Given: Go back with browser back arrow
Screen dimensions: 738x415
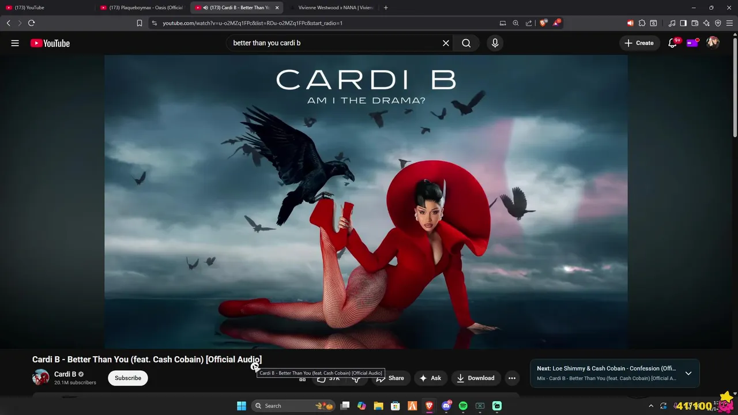Looking at the screenshot, I should (x=8, y=23).
